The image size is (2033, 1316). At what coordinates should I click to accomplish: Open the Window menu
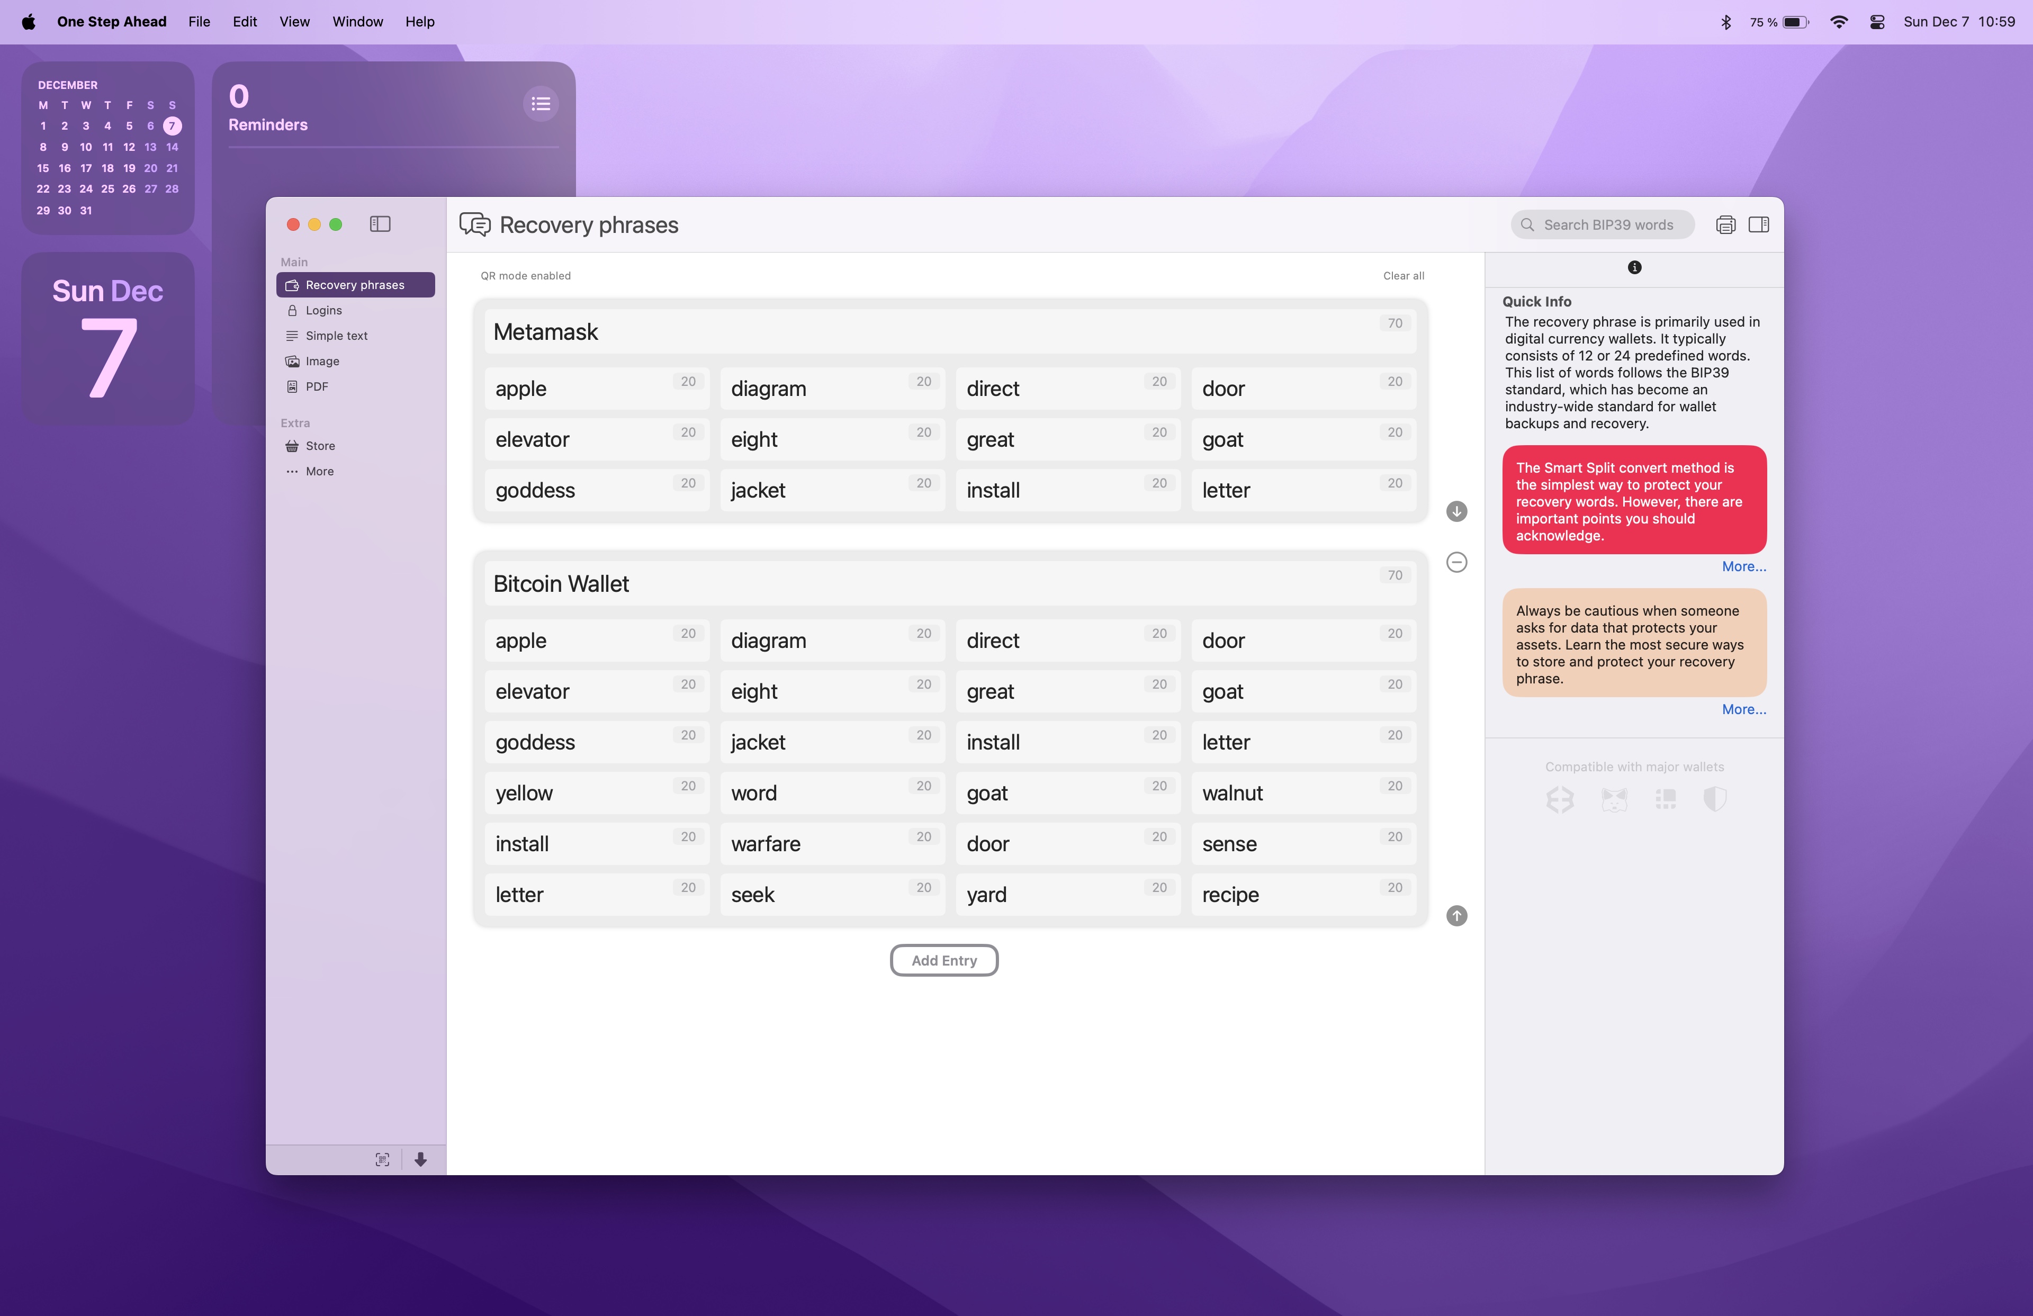(x=357, y=21)
